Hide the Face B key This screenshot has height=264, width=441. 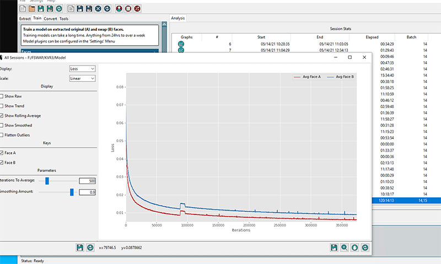[2, 163]
